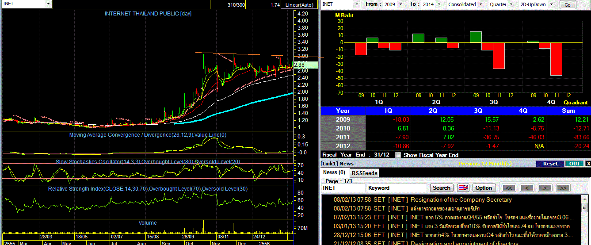Open the Thai 08/02/13 SET news item
Image resolution: width=591 pixels, height=245 pixels.
(x=407, y=208)
